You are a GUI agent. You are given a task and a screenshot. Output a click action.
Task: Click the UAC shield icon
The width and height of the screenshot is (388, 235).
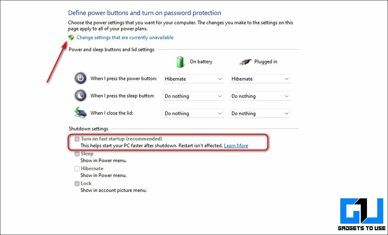[x=71, y=38]
